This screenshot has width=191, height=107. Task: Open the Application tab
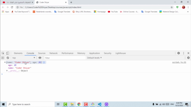click(x=94, y=53)
